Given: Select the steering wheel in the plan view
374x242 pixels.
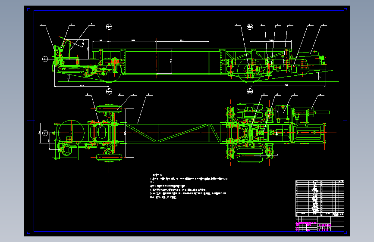Looking at the screenshot, I should point(66,150).
